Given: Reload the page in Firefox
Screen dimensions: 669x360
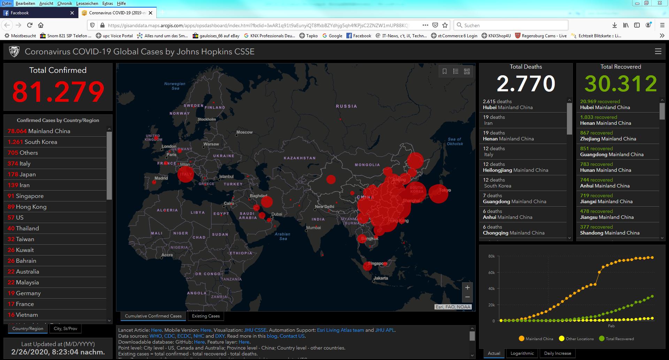Looking at the screenshot, I should [x=30, y=25].
